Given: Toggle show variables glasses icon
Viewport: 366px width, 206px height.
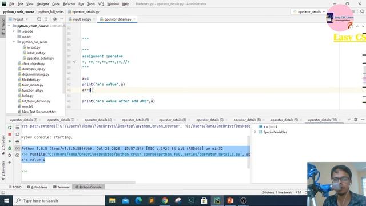Looking at the screenshot, I should (x=17, y=148).
